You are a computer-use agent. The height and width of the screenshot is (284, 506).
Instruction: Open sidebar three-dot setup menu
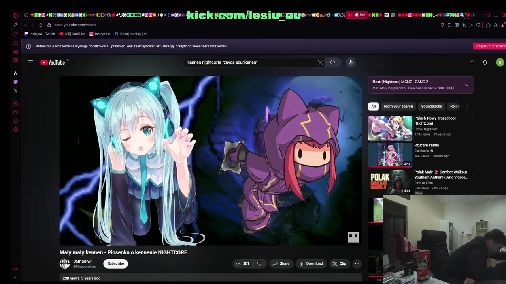coord(16,277)
